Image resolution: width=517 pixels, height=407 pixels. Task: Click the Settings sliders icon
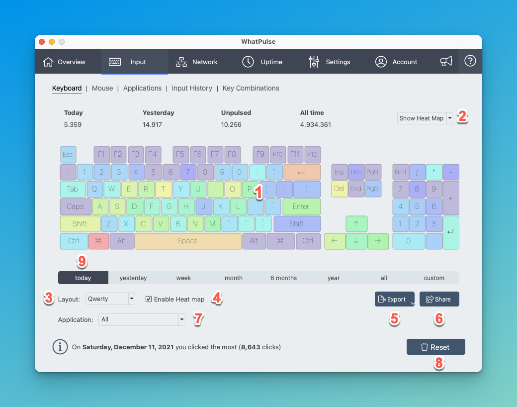coord(314,62)
